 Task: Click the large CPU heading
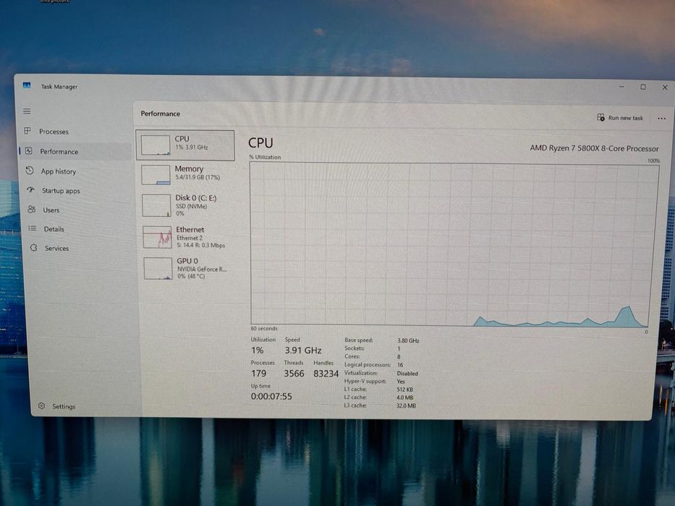point(260,143)
